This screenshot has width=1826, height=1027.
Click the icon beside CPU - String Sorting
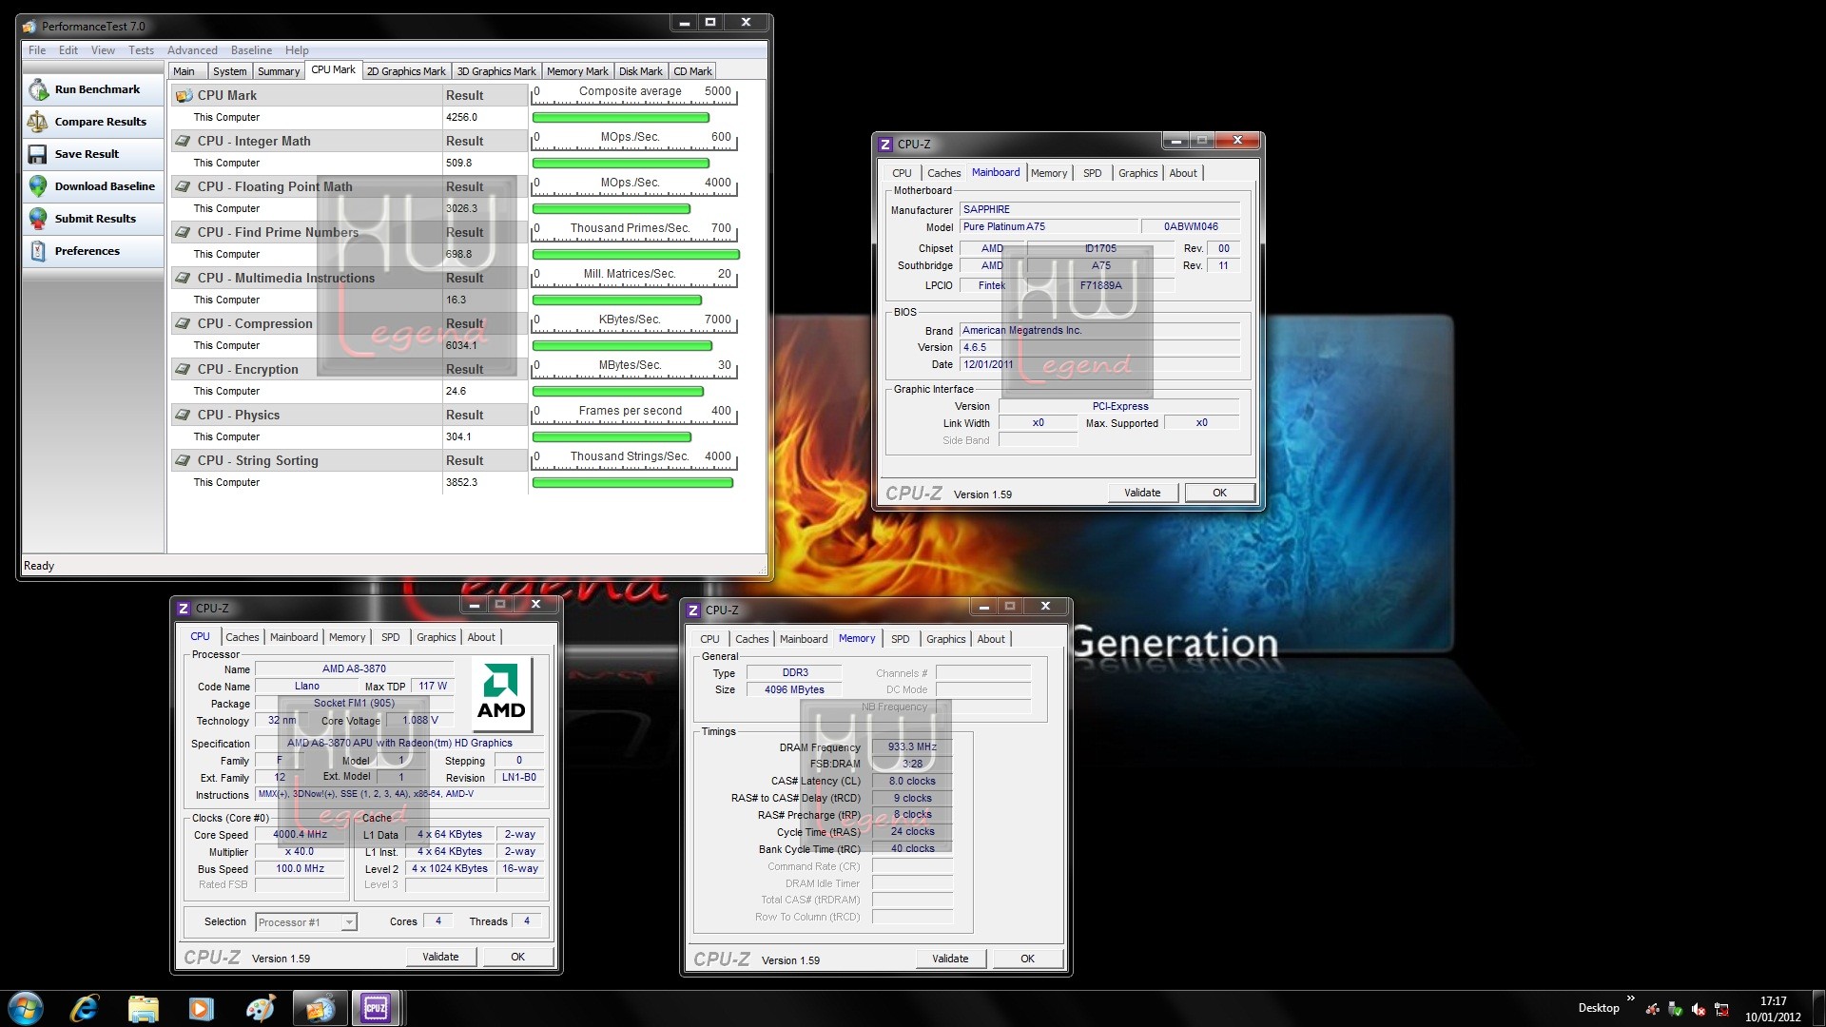[x=184, y=460]
